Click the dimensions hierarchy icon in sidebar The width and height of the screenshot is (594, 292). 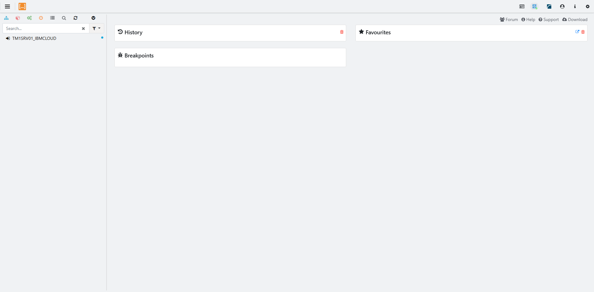(6, 18)
